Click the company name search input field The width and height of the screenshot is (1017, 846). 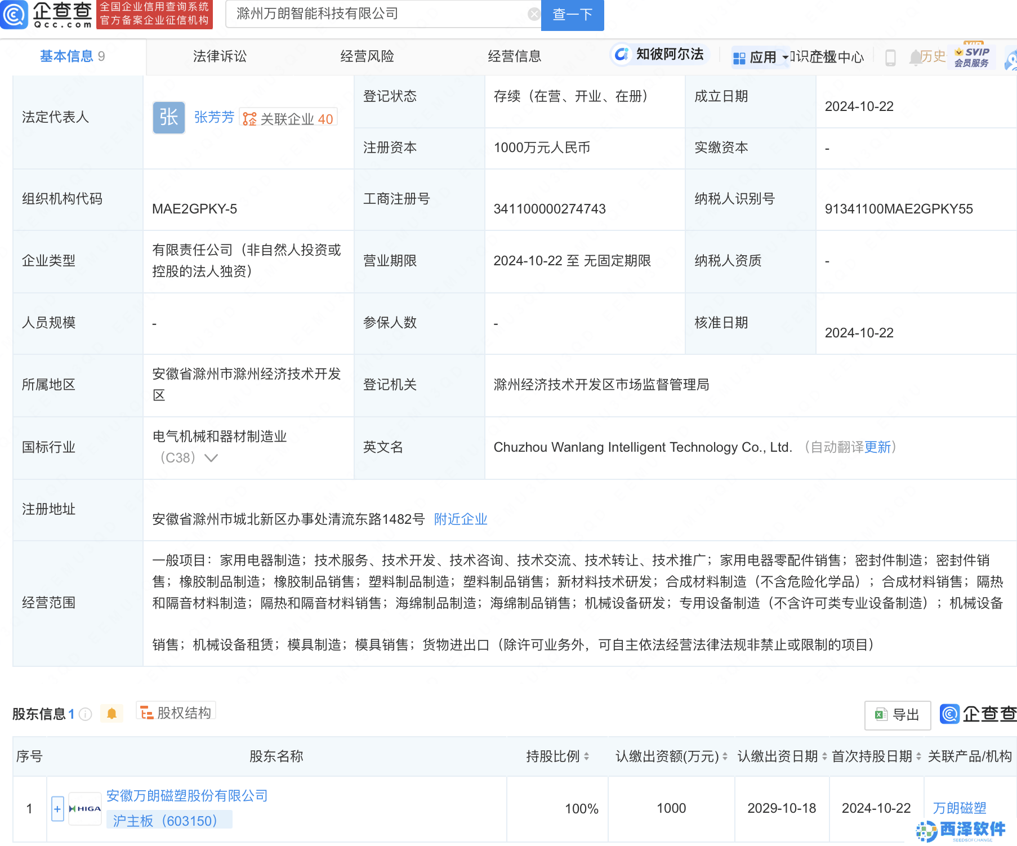377,14
